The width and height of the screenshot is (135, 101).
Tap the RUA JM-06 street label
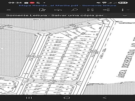pos(54,82)
